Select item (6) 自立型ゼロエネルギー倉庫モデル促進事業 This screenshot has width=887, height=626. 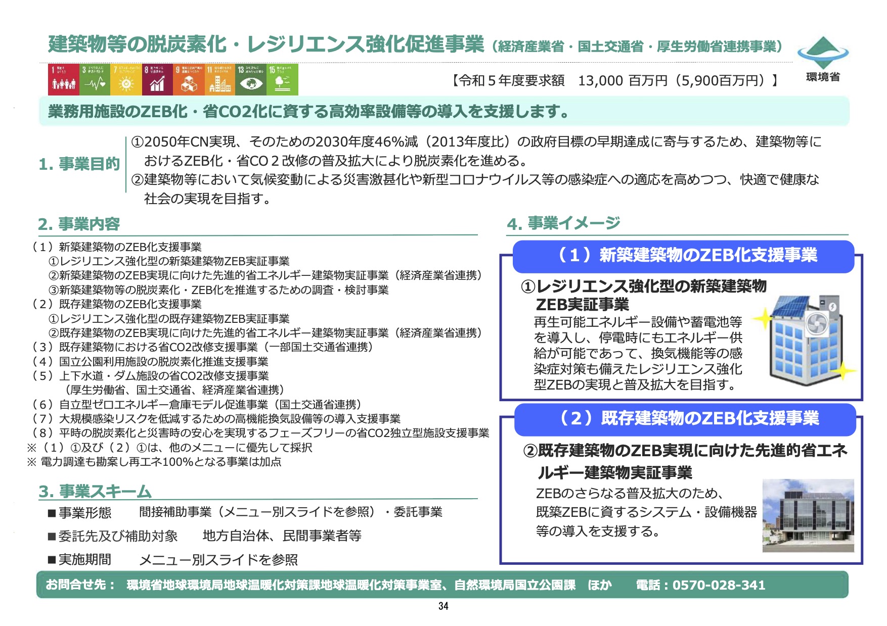pos(197,405)
